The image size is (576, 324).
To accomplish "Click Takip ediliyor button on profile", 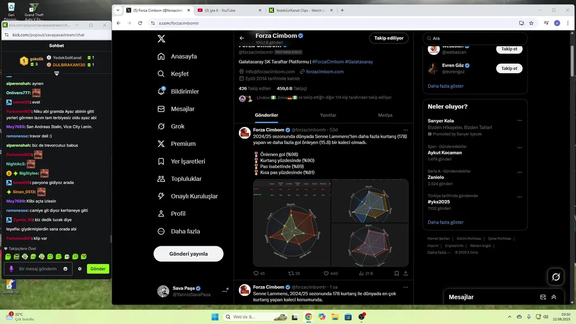I will 389,38.
